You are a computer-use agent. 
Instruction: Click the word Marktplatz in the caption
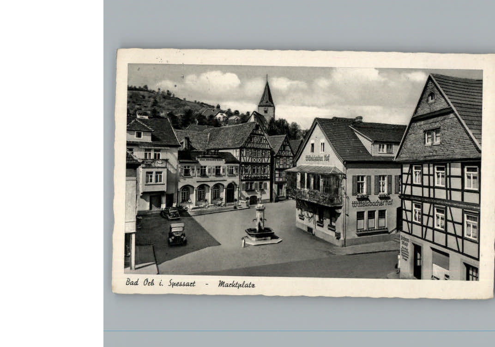[x=236, y=285]
